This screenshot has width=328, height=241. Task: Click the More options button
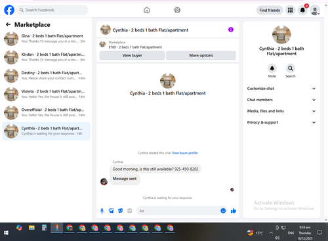(x=201, y=55)
